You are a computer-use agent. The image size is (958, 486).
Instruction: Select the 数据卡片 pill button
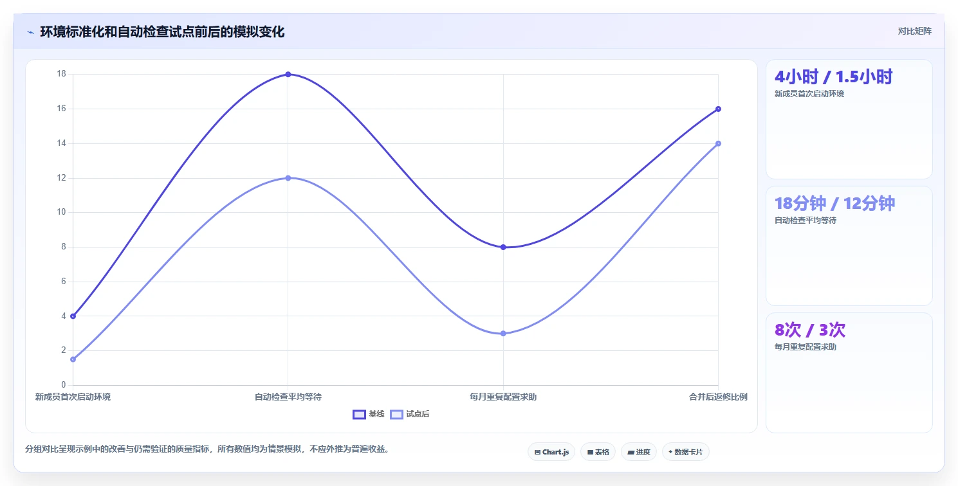685,452
